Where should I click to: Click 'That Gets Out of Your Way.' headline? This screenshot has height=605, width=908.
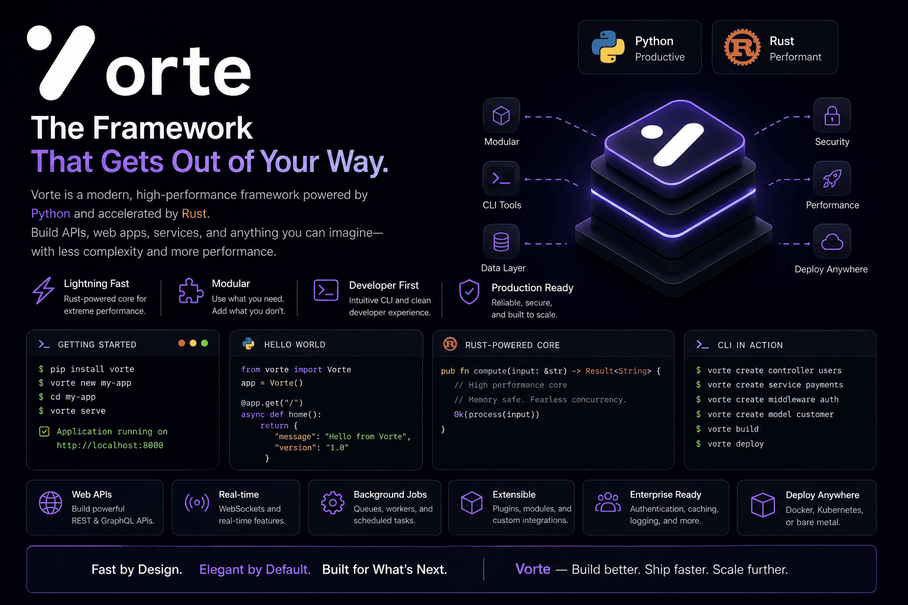coord(210,161)
